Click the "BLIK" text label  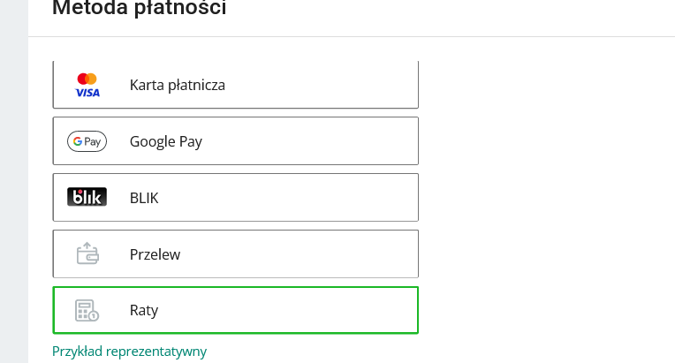[x=144, y=198]
